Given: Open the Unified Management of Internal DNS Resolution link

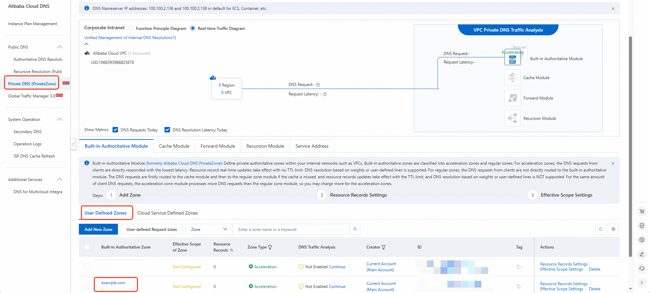Looking at the screenshot, I should point(130,38).
